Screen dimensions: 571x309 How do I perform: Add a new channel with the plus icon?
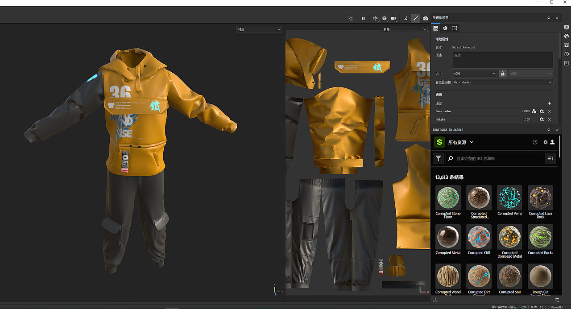click(550, 103)
